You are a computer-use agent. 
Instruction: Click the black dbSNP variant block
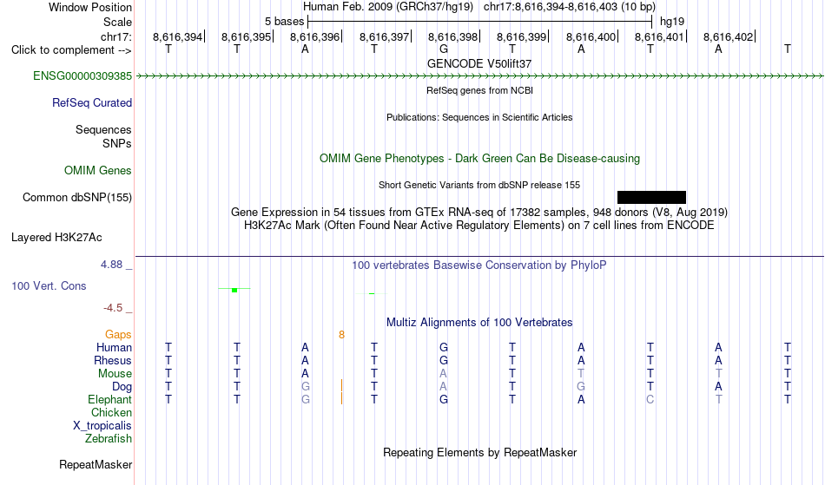tap(651, 197)
